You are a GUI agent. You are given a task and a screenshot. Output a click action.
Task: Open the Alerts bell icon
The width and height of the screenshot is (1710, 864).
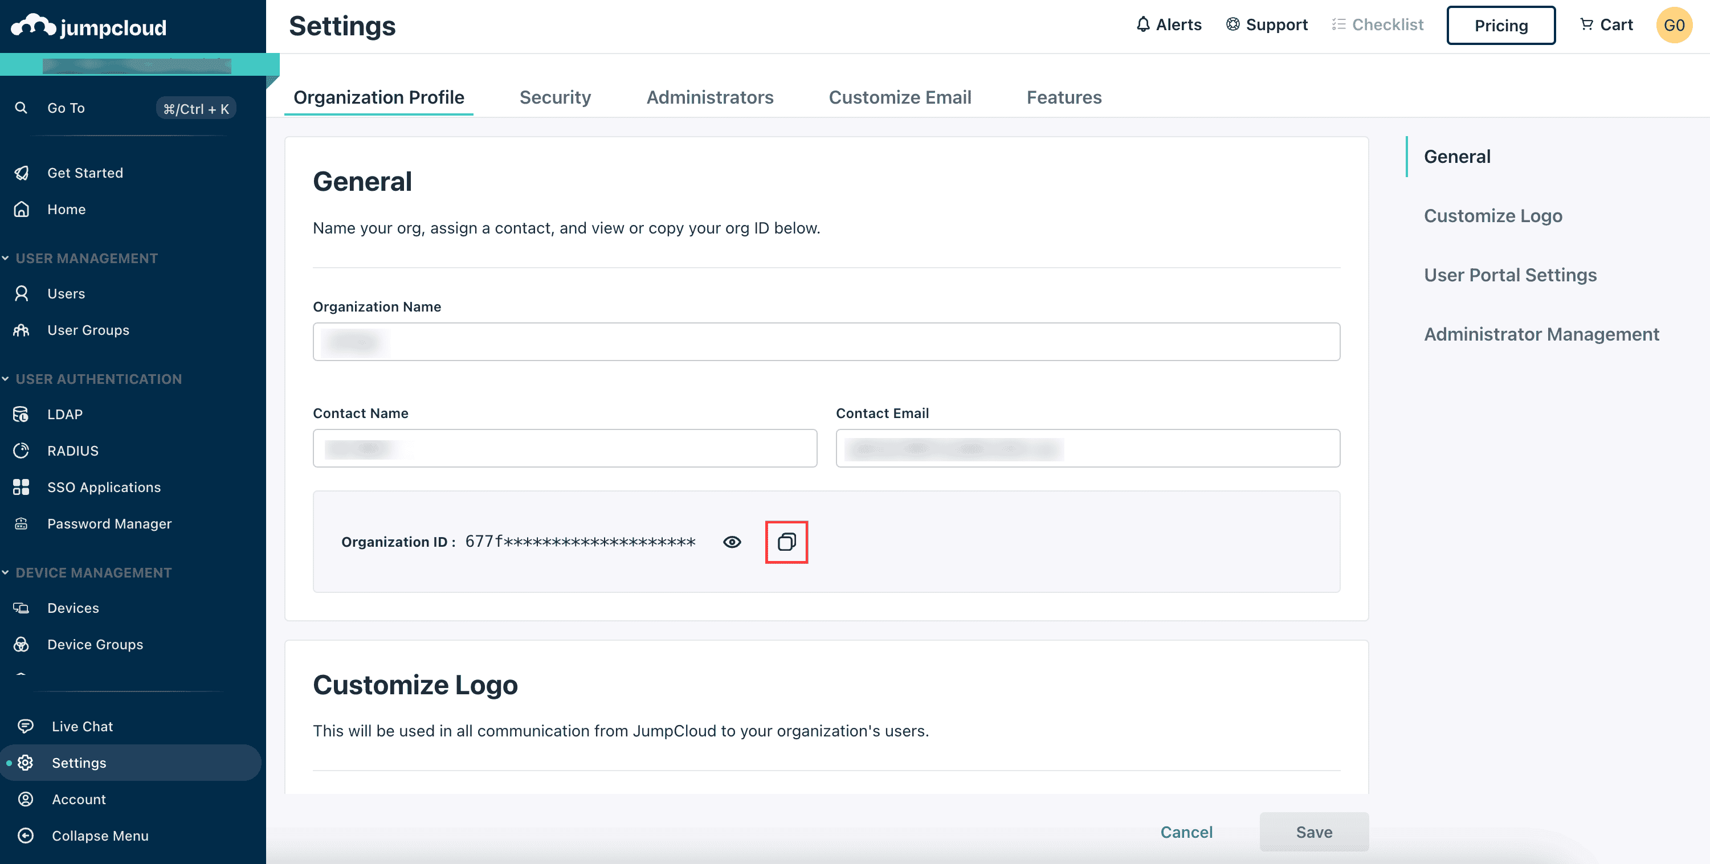pos(1142,24)
